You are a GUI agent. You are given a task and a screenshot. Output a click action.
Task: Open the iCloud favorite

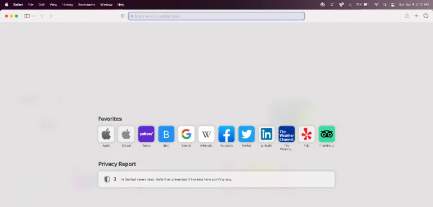(126, 134)
